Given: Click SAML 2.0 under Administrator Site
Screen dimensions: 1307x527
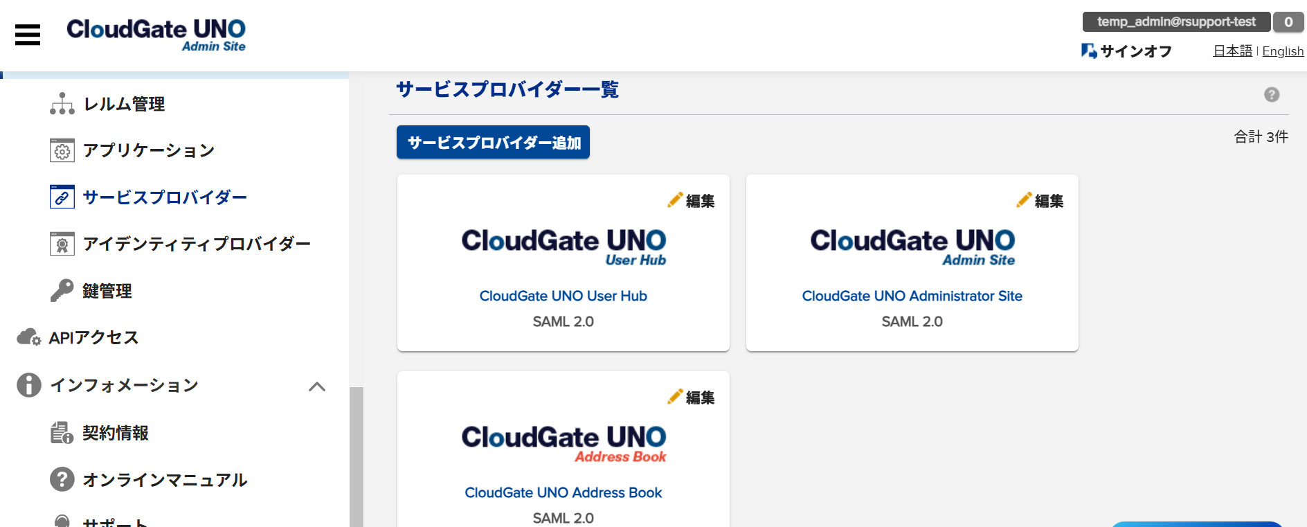Looking at the screenshot, I should [912, 321].
